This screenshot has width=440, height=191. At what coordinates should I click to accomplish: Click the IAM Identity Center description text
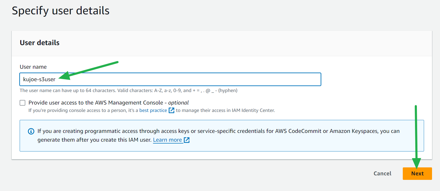click(152, 110)
